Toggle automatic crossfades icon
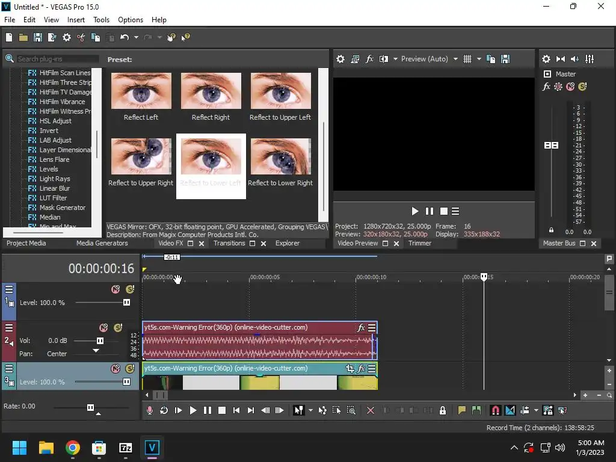 (510, 410)
